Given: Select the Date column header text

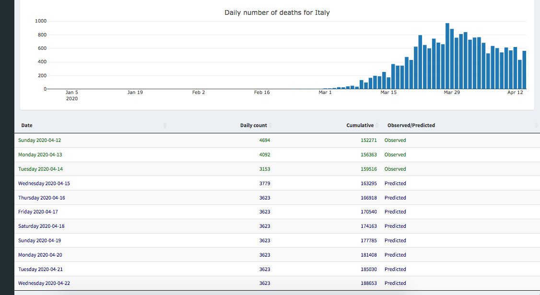Looking at the screenshot, I should (x=27, y=126).
